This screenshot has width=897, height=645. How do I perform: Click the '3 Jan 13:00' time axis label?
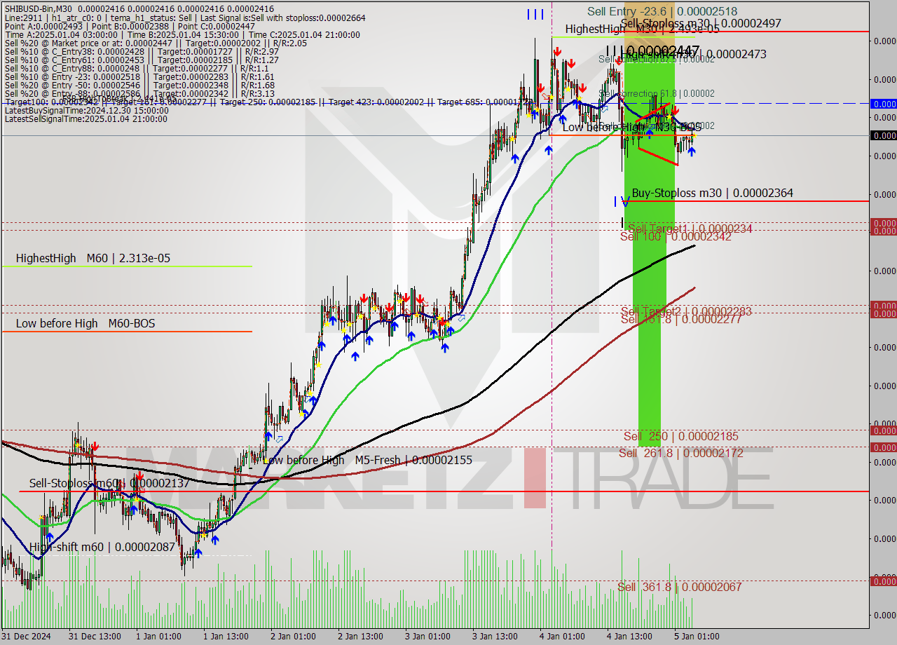[x=496, y=637]
